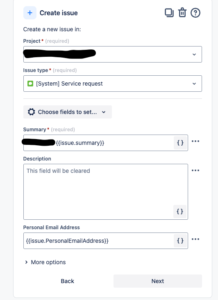218x300 pixels.
Task: Click gear icon on Choose fields to set
Action: pyautogui.click(x=32, y=112)
